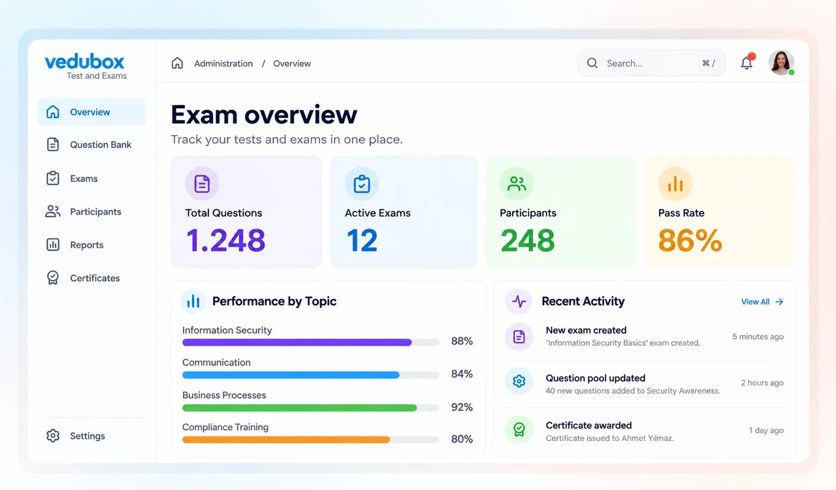Image resolution: width=836 pixels, height=490 pixels.
Task: Click the Total Questions document icon
Action: tap(202, 183)
